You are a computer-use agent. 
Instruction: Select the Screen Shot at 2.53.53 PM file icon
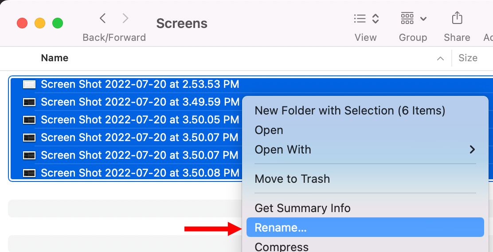click(x=29, y=84)
